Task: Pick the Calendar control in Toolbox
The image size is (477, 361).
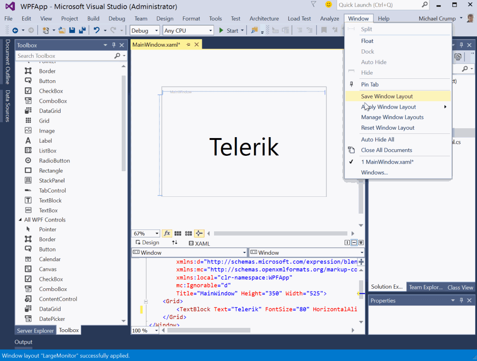Action: (x=49, y=259)
